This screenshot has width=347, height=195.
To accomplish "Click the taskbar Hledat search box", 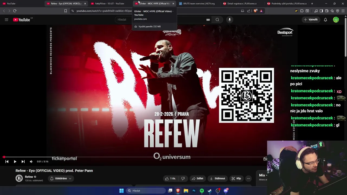I will point(146,191).
